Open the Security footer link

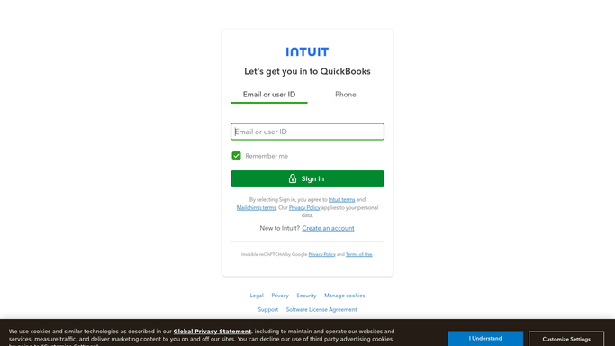[306, 296]
